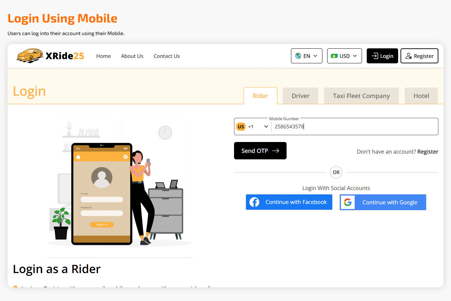Open the EN language dropdown
This screenshot has height=301, width=451.
click(x=306, y=56)
